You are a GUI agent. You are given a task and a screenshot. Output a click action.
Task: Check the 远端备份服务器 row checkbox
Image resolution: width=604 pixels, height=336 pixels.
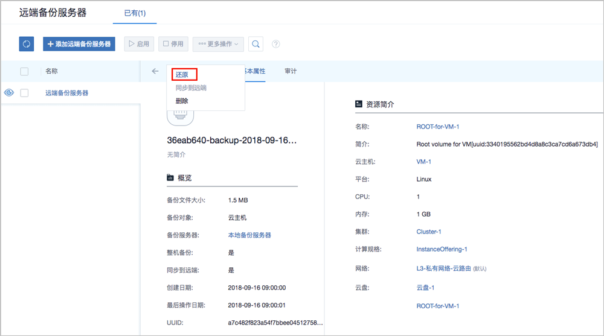click(x=24, y=93)
